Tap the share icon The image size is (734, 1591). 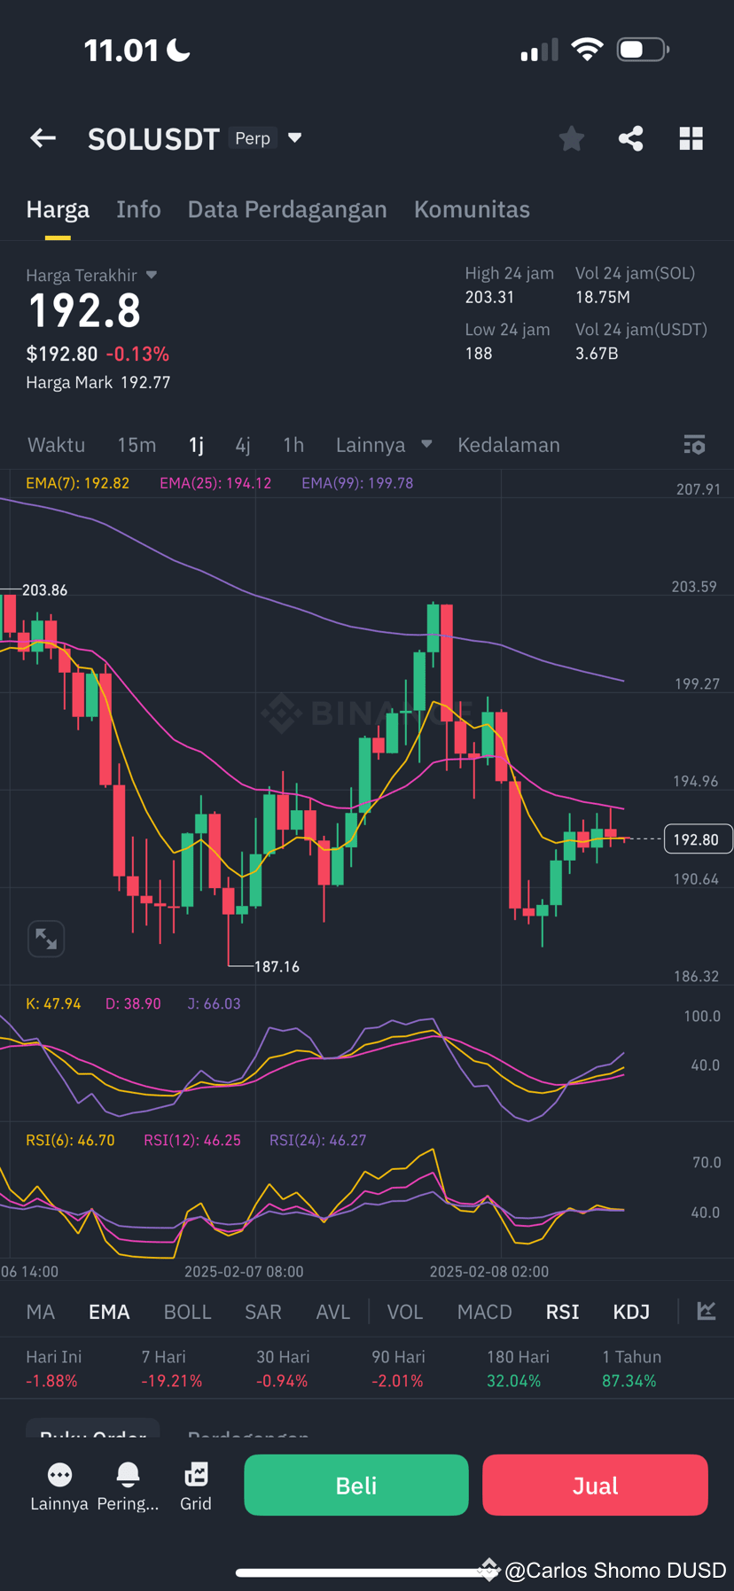(x=631, y=138)
